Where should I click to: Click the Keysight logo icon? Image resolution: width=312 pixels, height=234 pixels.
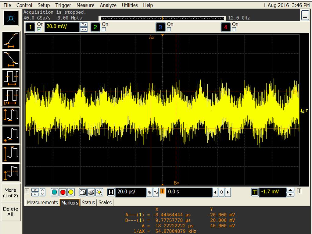pyautogui.click(x=11, y=18)
